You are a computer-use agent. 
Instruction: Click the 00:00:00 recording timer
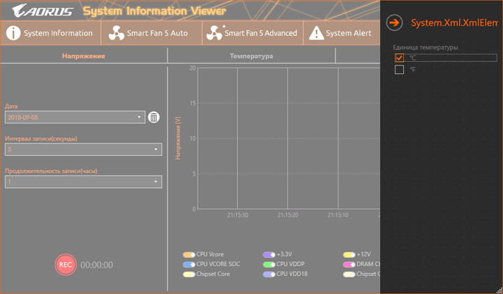pos(96,265)
